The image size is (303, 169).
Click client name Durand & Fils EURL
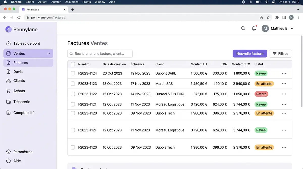click(x=170, y=94)
